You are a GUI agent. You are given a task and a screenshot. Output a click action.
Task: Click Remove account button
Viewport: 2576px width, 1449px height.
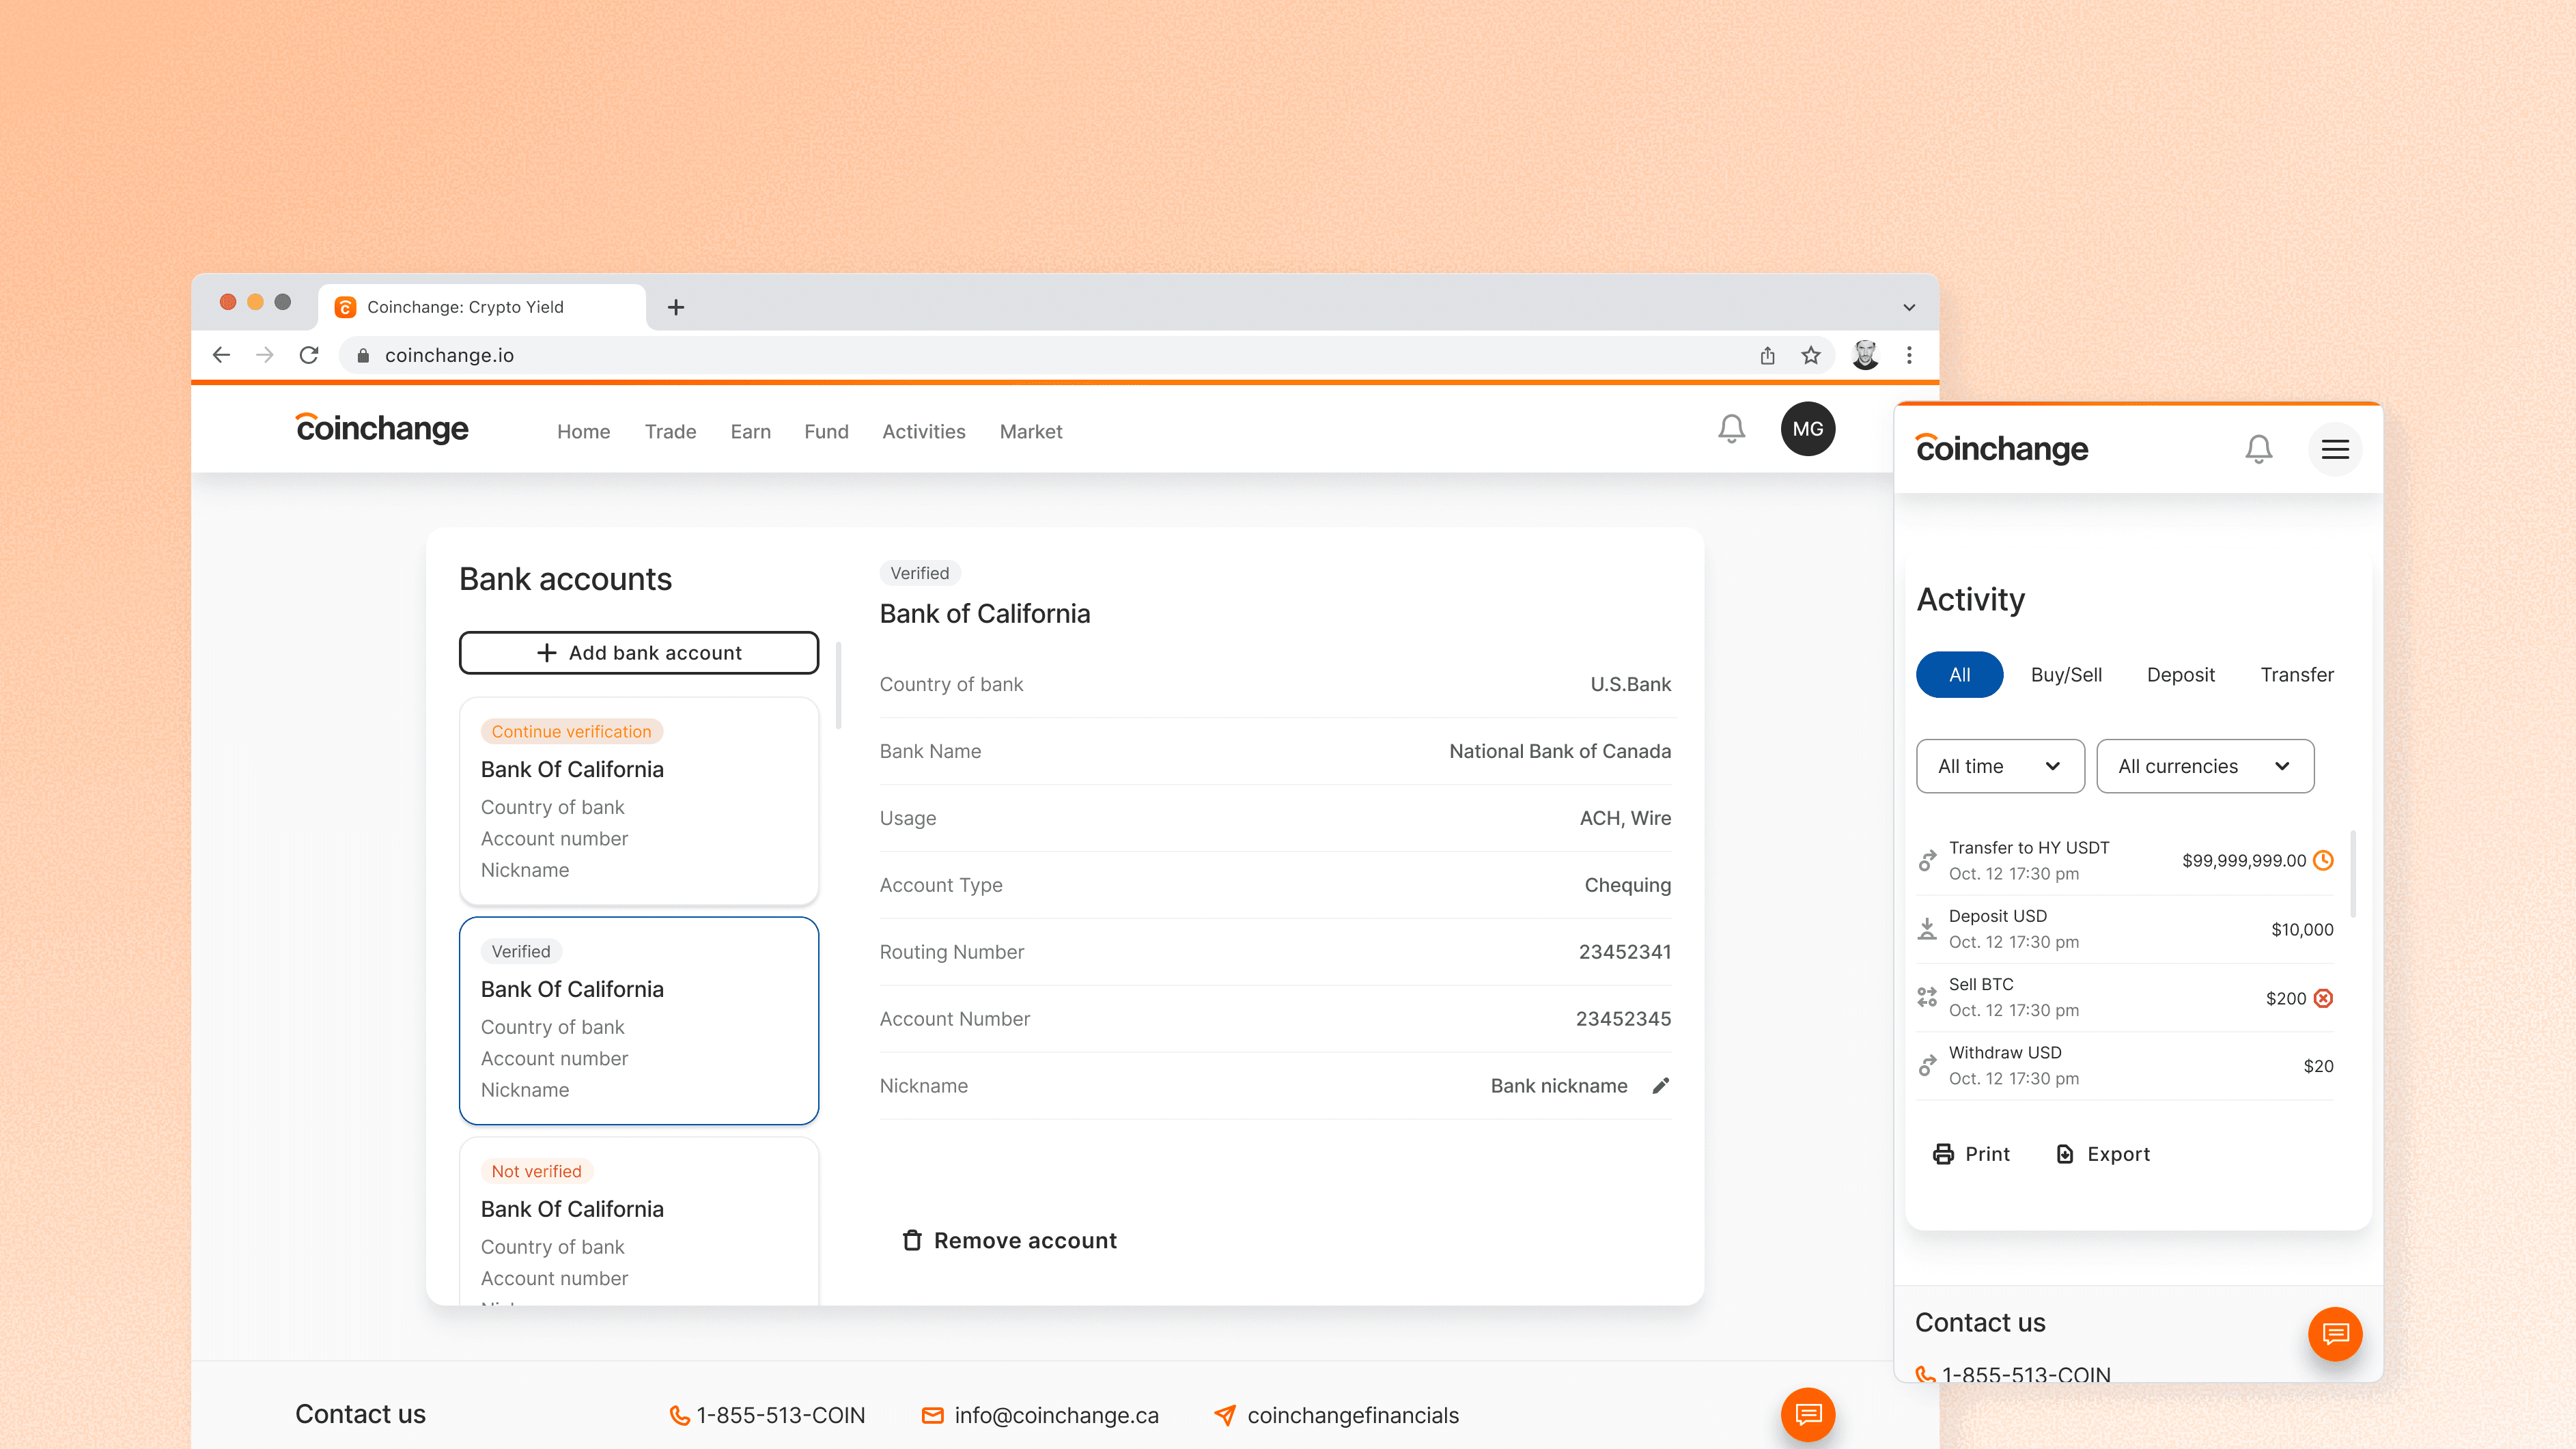[1009, 1240]
